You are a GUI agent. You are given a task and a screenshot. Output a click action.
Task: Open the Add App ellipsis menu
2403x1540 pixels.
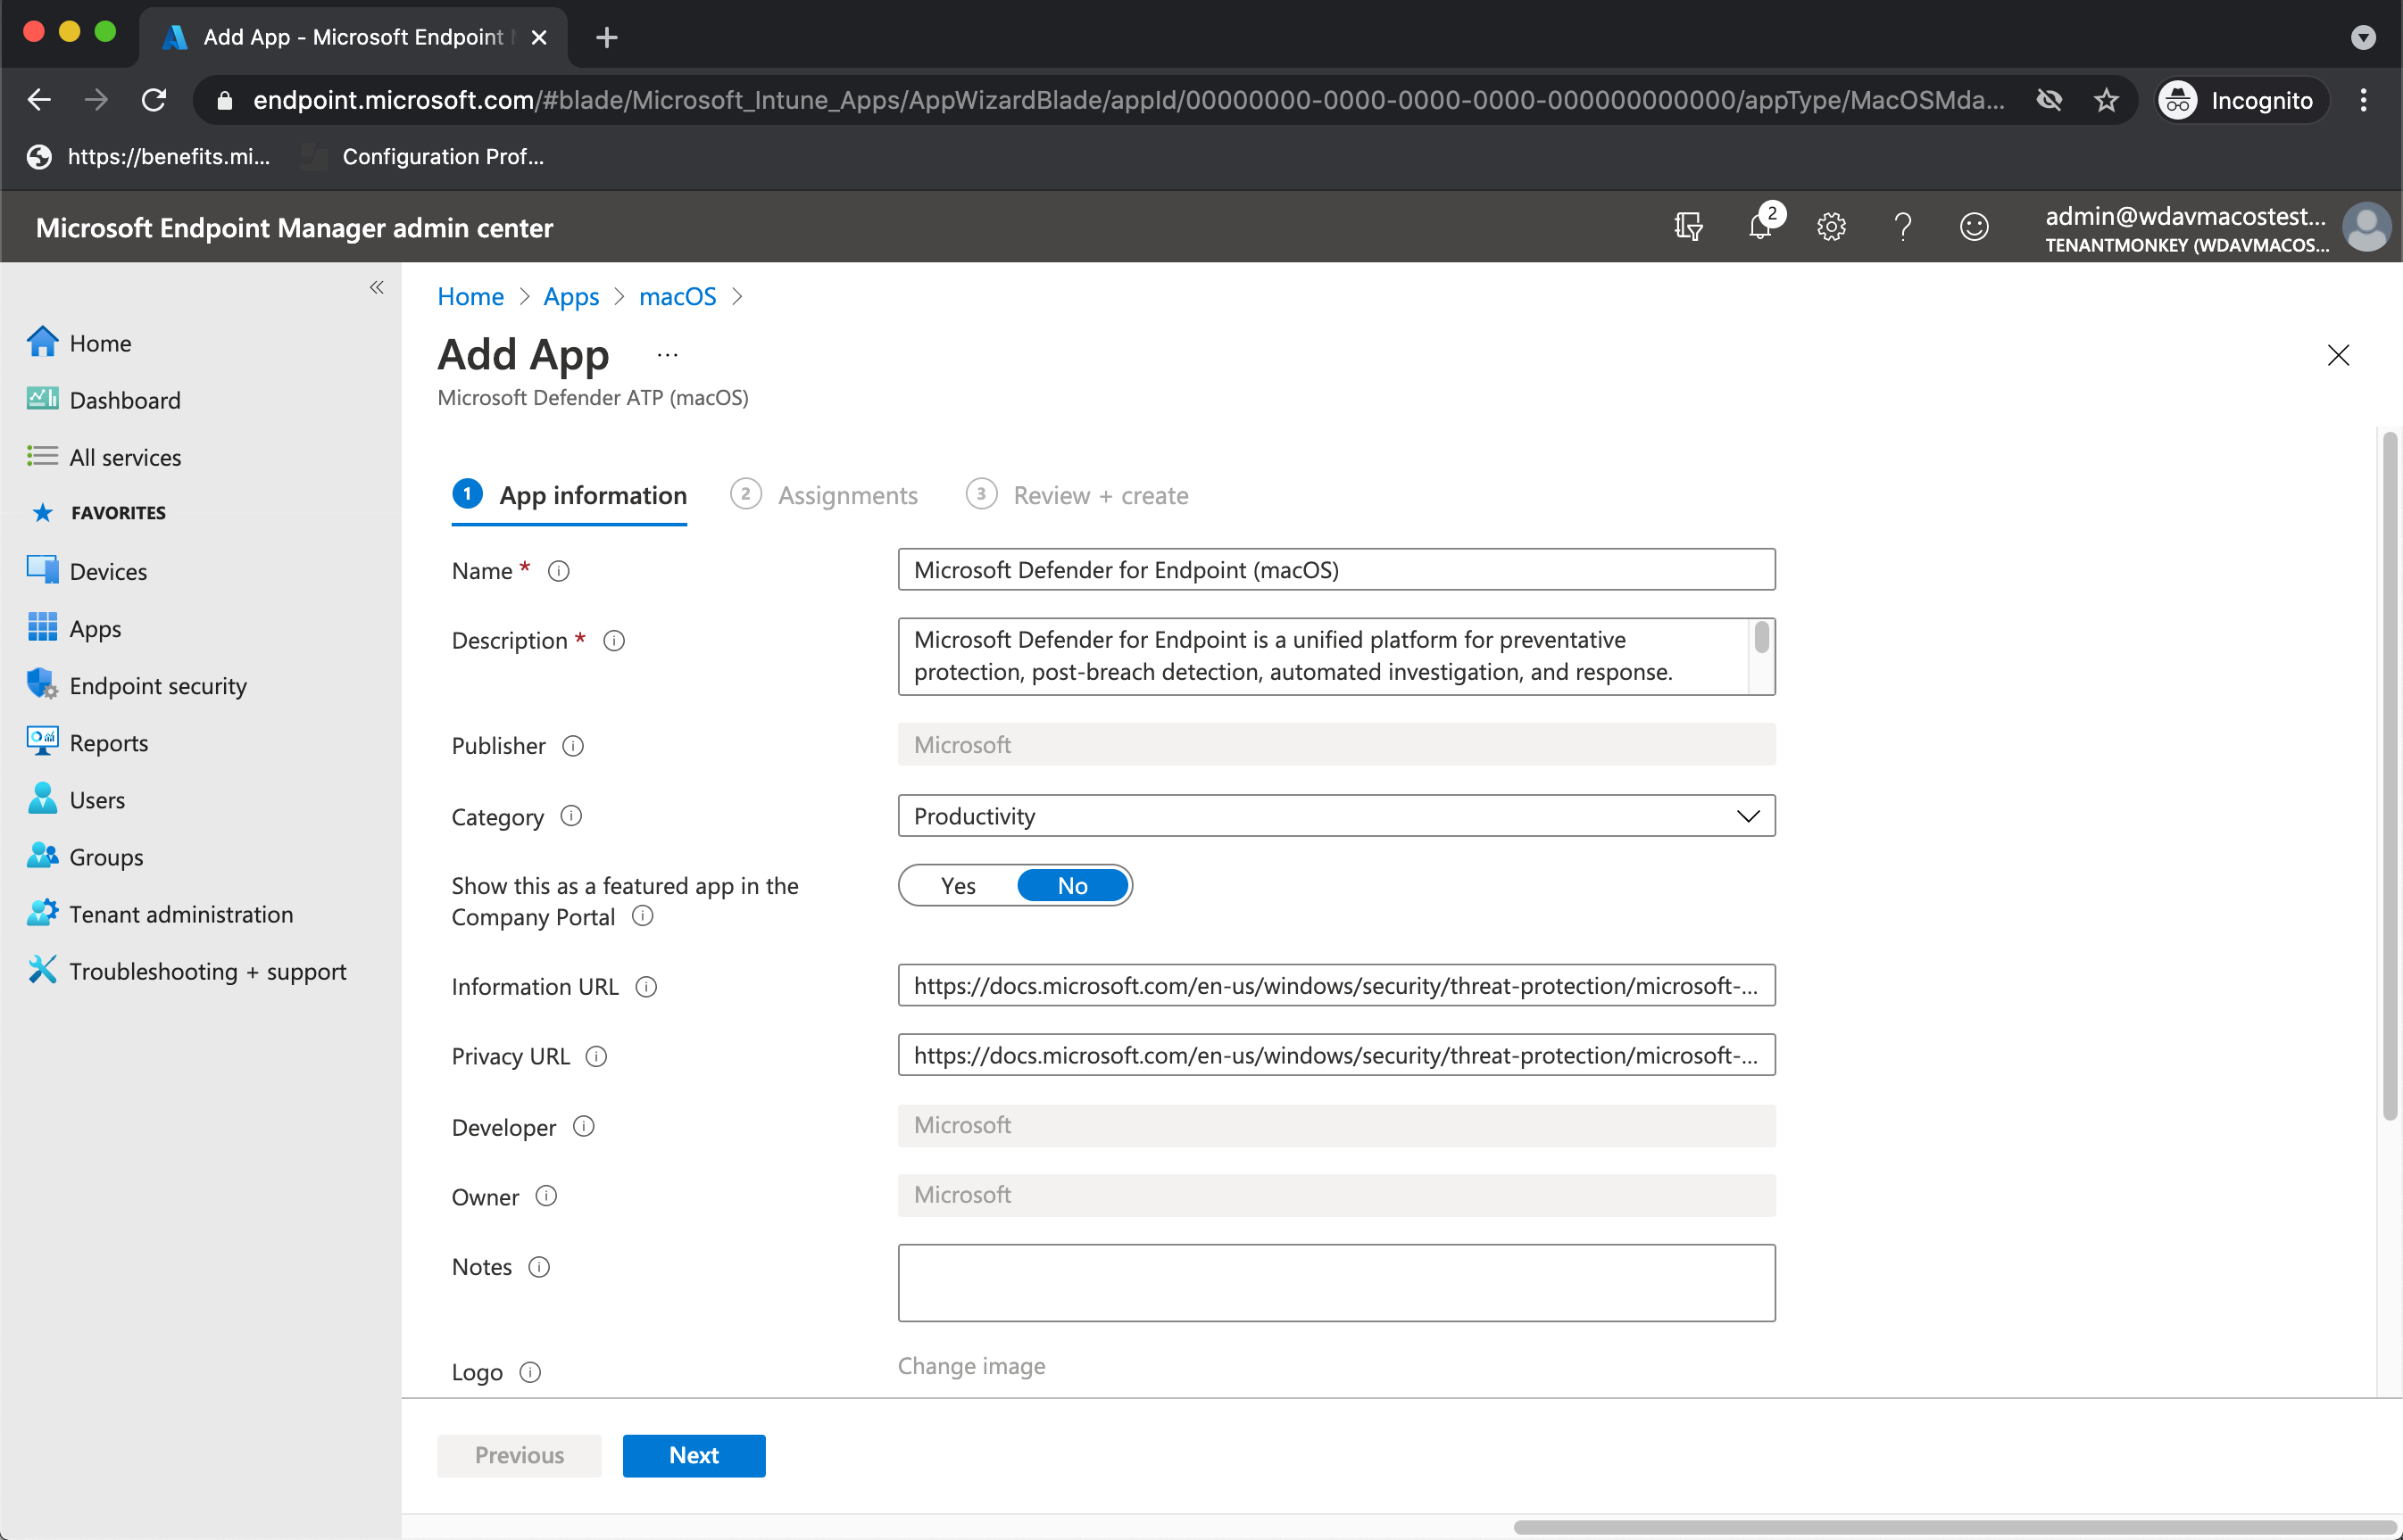(668, 355)
